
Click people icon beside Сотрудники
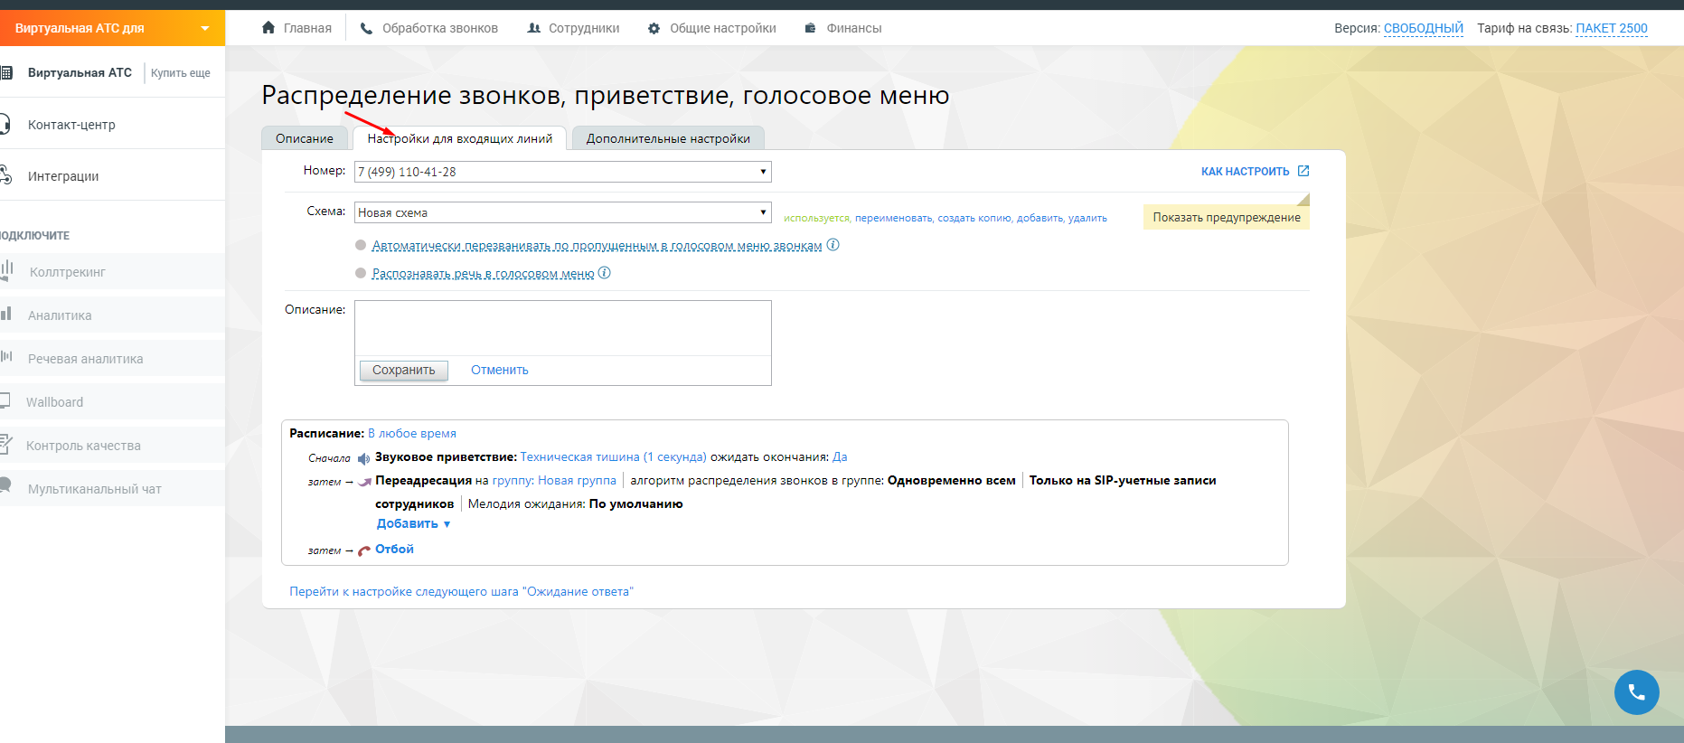pos(533,28)
